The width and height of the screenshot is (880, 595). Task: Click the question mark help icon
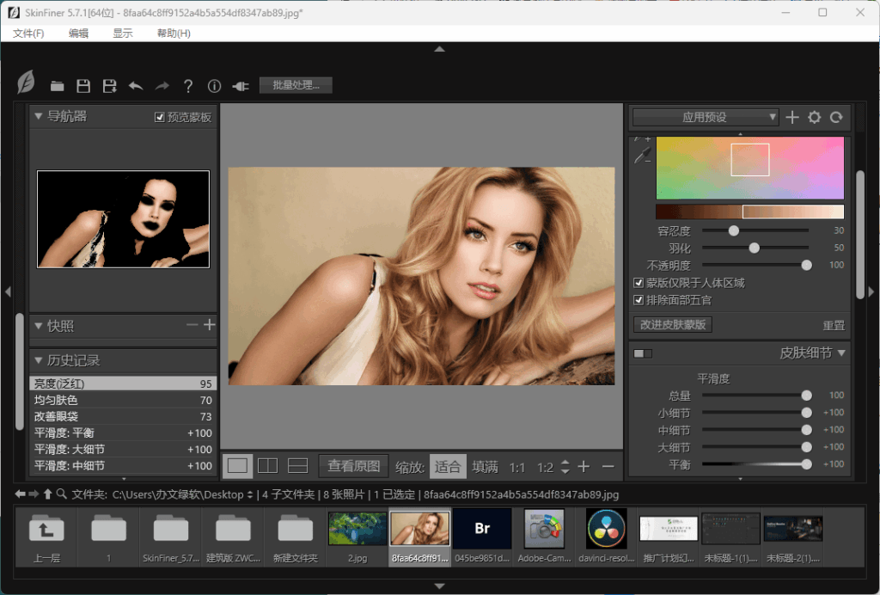click(188, 86)
